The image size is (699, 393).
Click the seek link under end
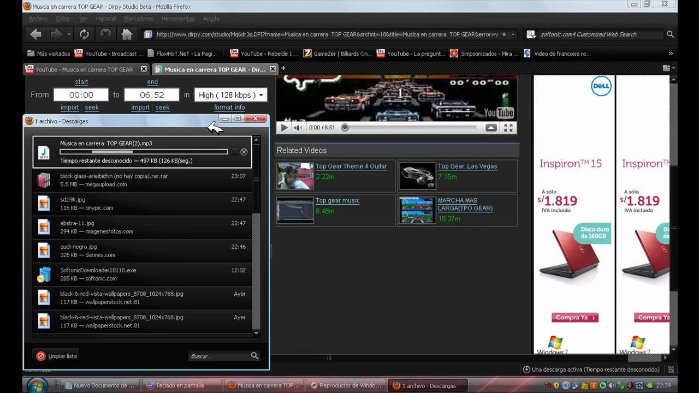[x=163, y=108]
